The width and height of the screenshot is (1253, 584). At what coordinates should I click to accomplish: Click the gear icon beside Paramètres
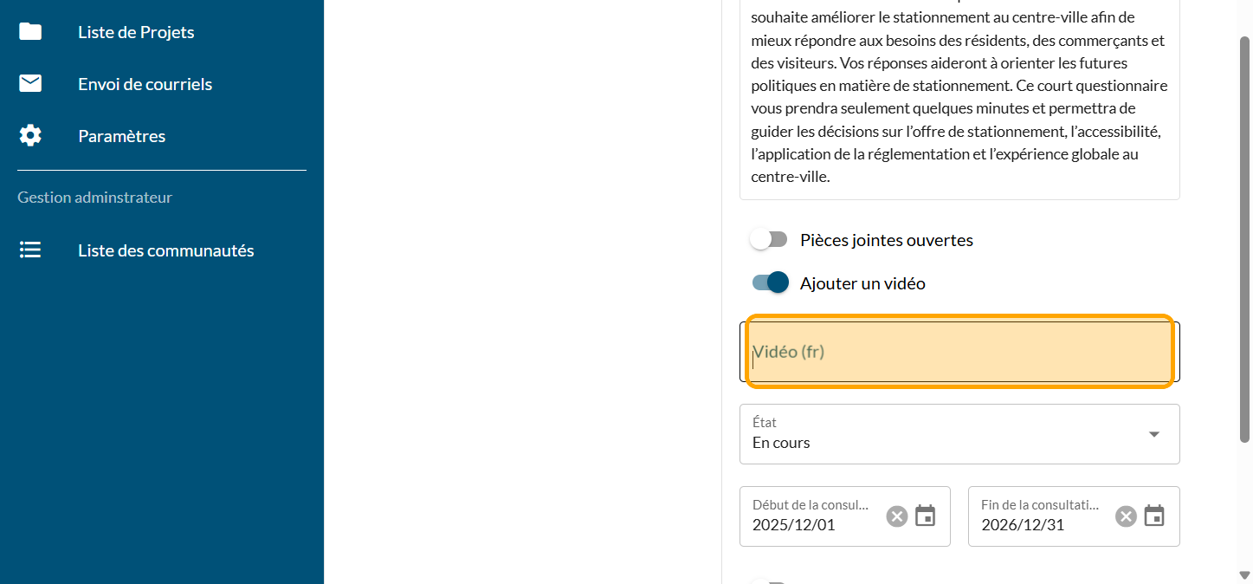(x=30, y=136)
